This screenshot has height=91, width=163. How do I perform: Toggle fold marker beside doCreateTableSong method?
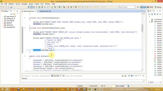[x=25, y=18]
